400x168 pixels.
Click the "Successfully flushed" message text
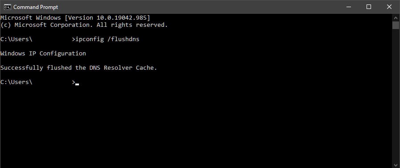(x=36, y=68)
